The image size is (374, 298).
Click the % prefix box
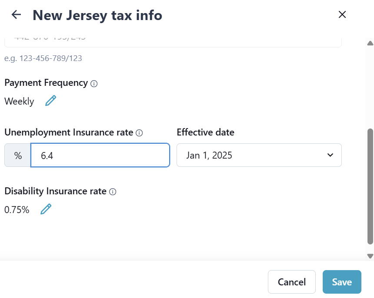click(18, 155)
